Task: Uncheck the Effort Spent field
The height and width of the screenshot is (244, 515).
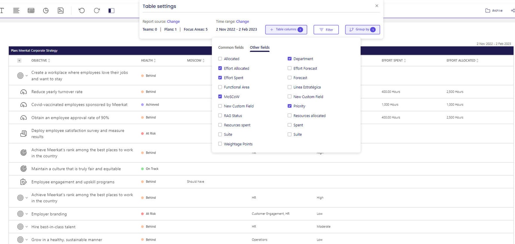Action: coord(220,78)
